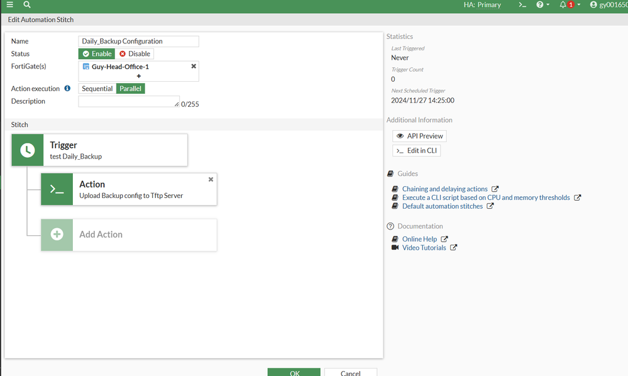Click the Action execution info icon
This screenshot has width=628, height=376.
(x=67, y=88)
